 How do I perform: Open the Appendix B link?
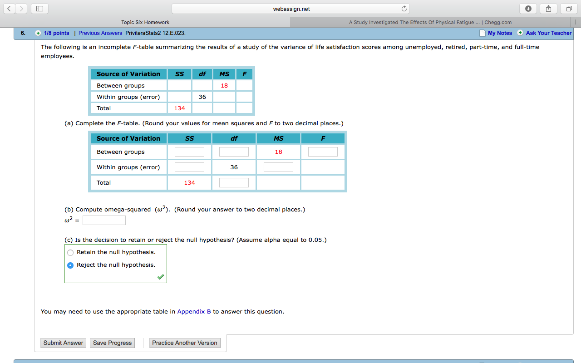pyautogui.click(x=194, y=311)
